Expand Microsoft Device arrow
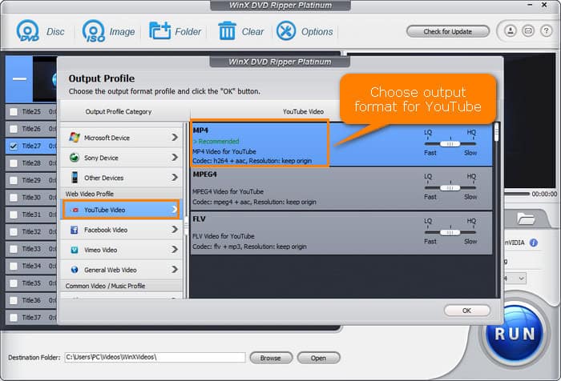This screenshot has height=381, width=561. [174, 137]
